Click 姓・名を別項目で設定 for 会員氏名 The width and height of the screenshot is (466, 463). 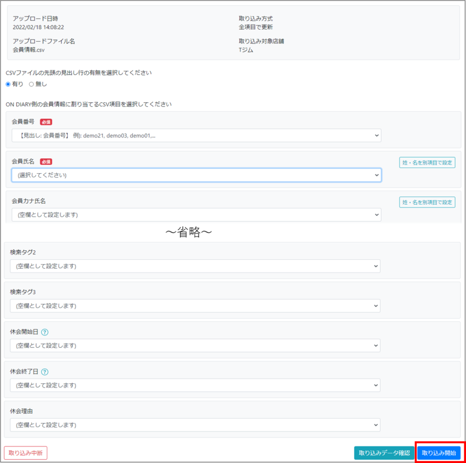[427, 163]
